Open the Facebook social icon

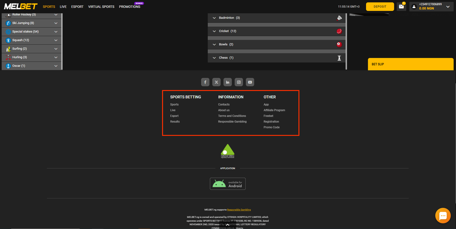pos(205,82)
